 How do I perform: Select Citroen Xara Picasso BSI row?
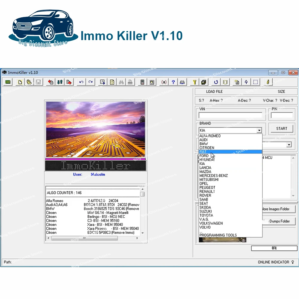93,228
